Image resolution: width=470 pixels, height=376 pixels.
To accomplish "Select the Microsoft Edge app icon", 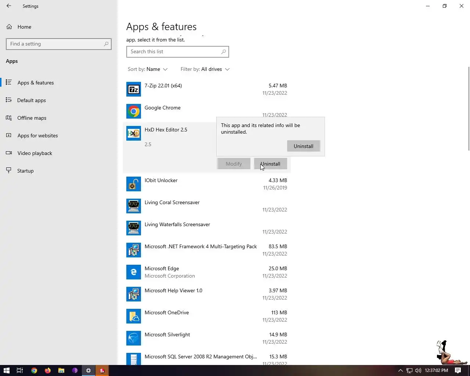I will click(x=134, y=272).
